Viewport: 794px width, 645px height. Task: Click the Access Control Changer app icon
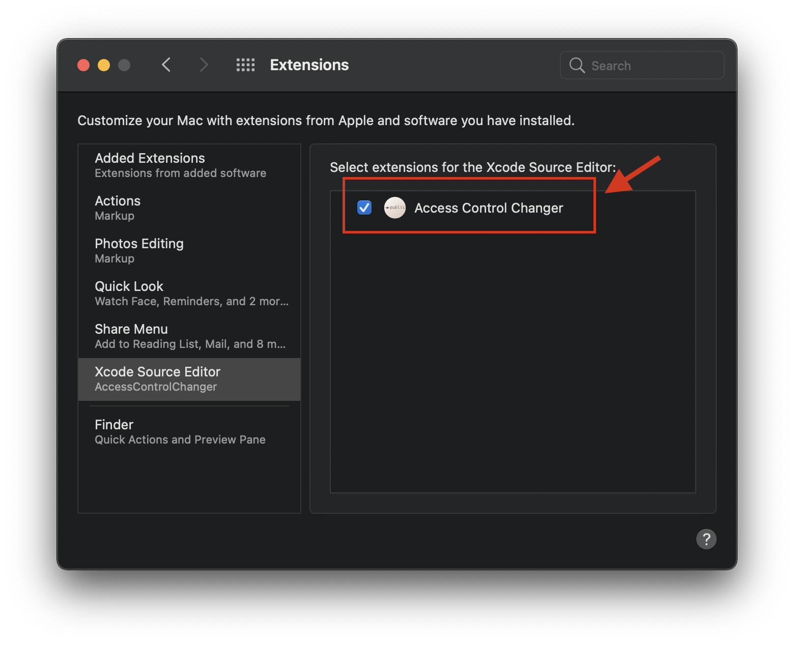pyautogui.click(x=394, y=208)
